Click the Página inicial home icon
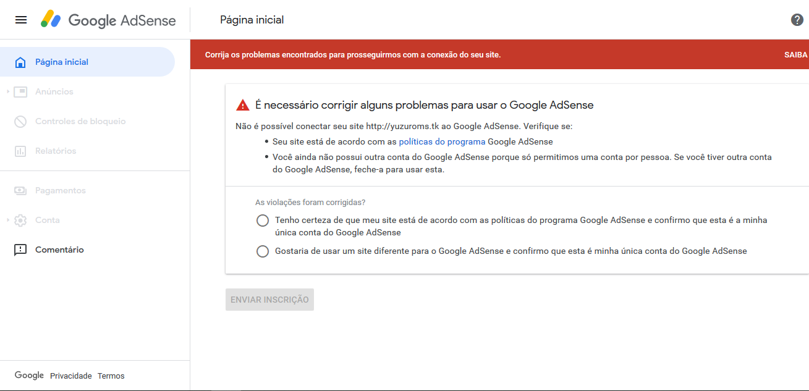 [20, 62]
